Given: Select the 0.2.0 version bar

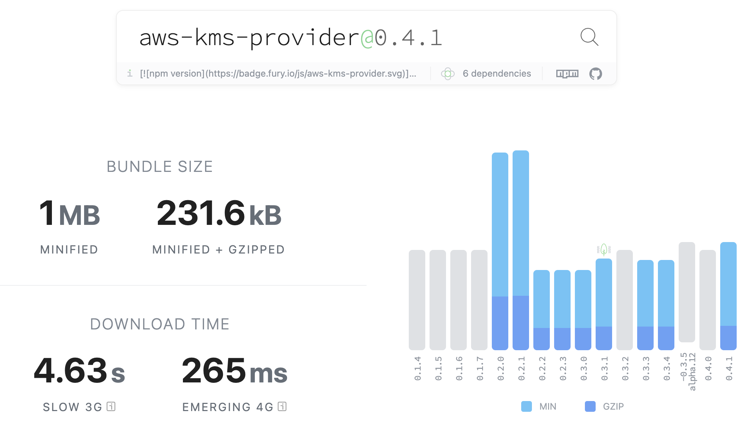Looking at the screenshot, I should 500,251.
